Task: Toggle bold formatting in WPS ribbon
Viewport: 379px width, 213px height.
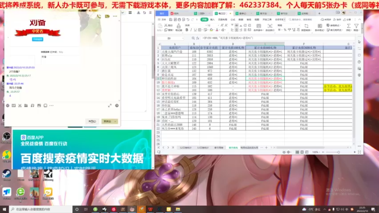Action: (x=187, y=30)
